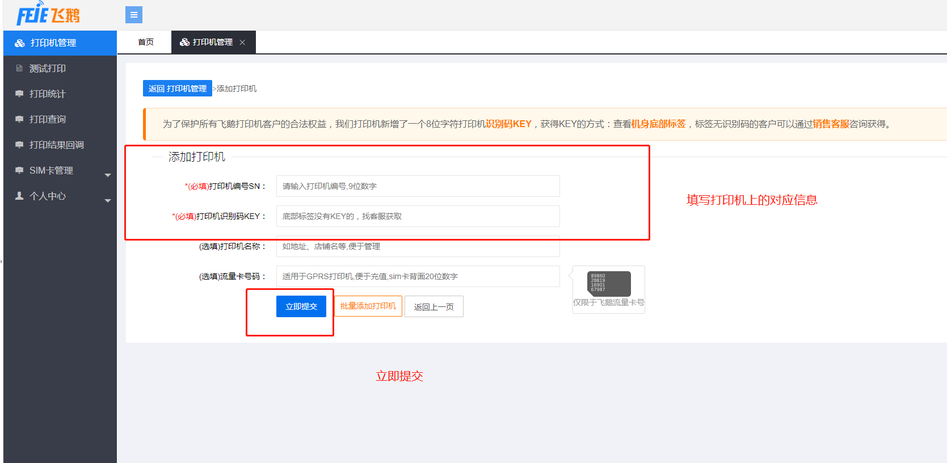
Task: Click the SIM card sample image
Action: click(608, 283)
